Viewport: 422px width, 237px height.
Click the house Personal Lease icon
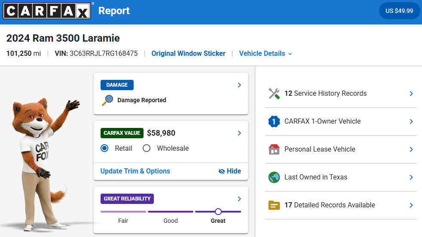tap(274, 149)
